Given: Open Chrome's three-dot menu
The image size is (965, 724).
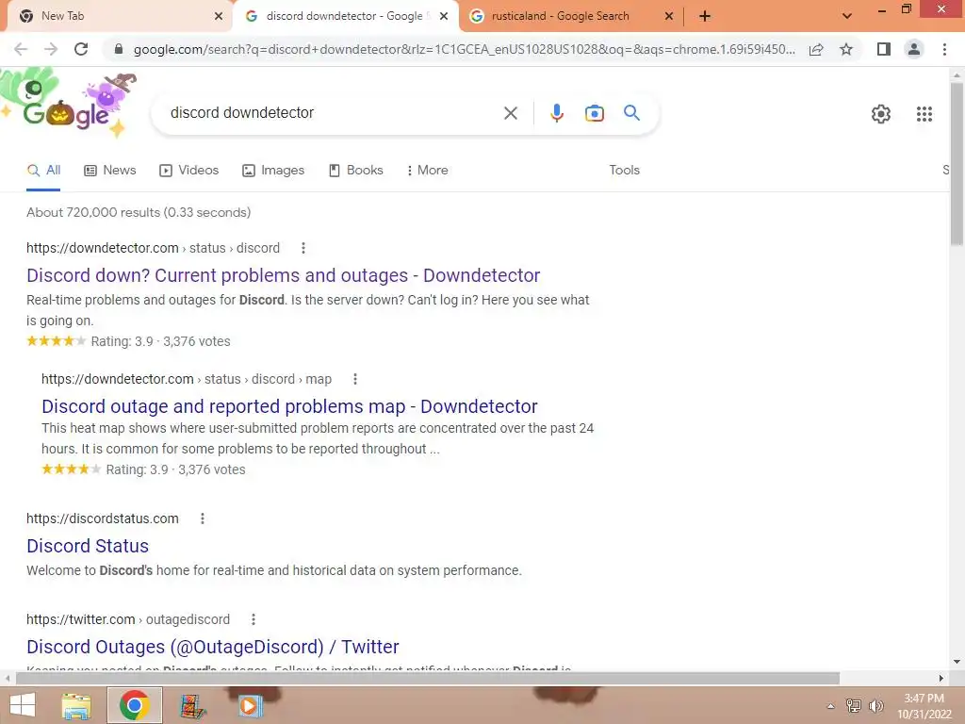Looking at the screenshot, I should [x=944, y=49].
